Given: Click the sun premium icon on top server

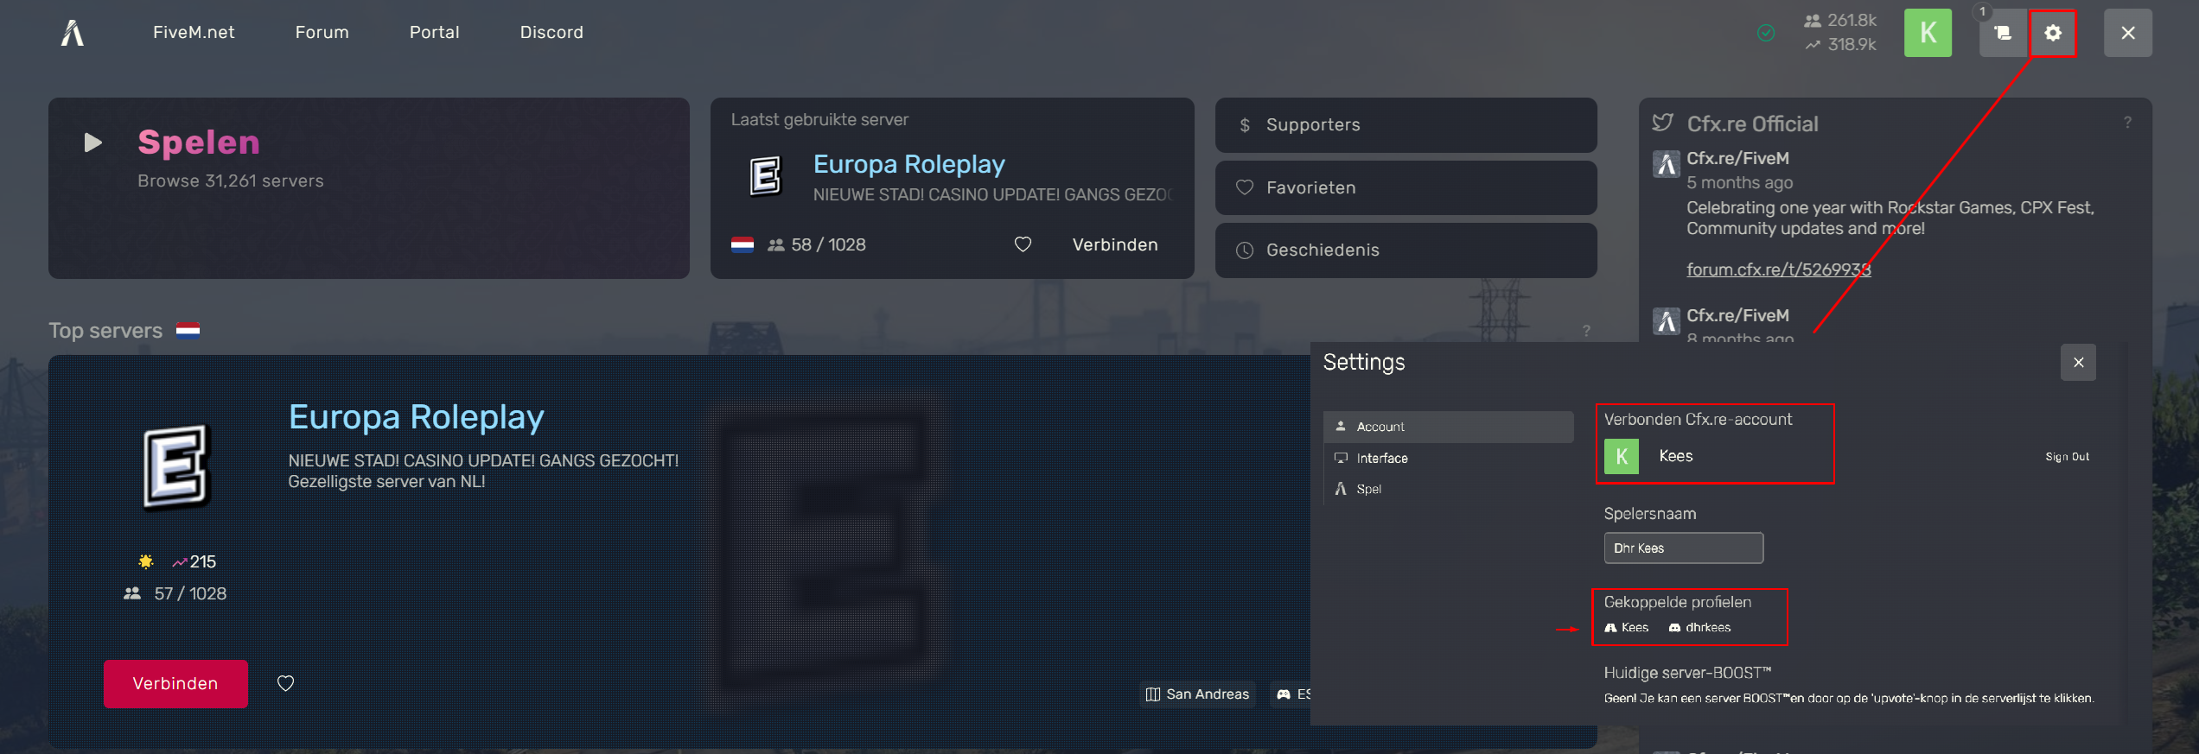Looking at the screenshot, I should (x=146, y=562).
